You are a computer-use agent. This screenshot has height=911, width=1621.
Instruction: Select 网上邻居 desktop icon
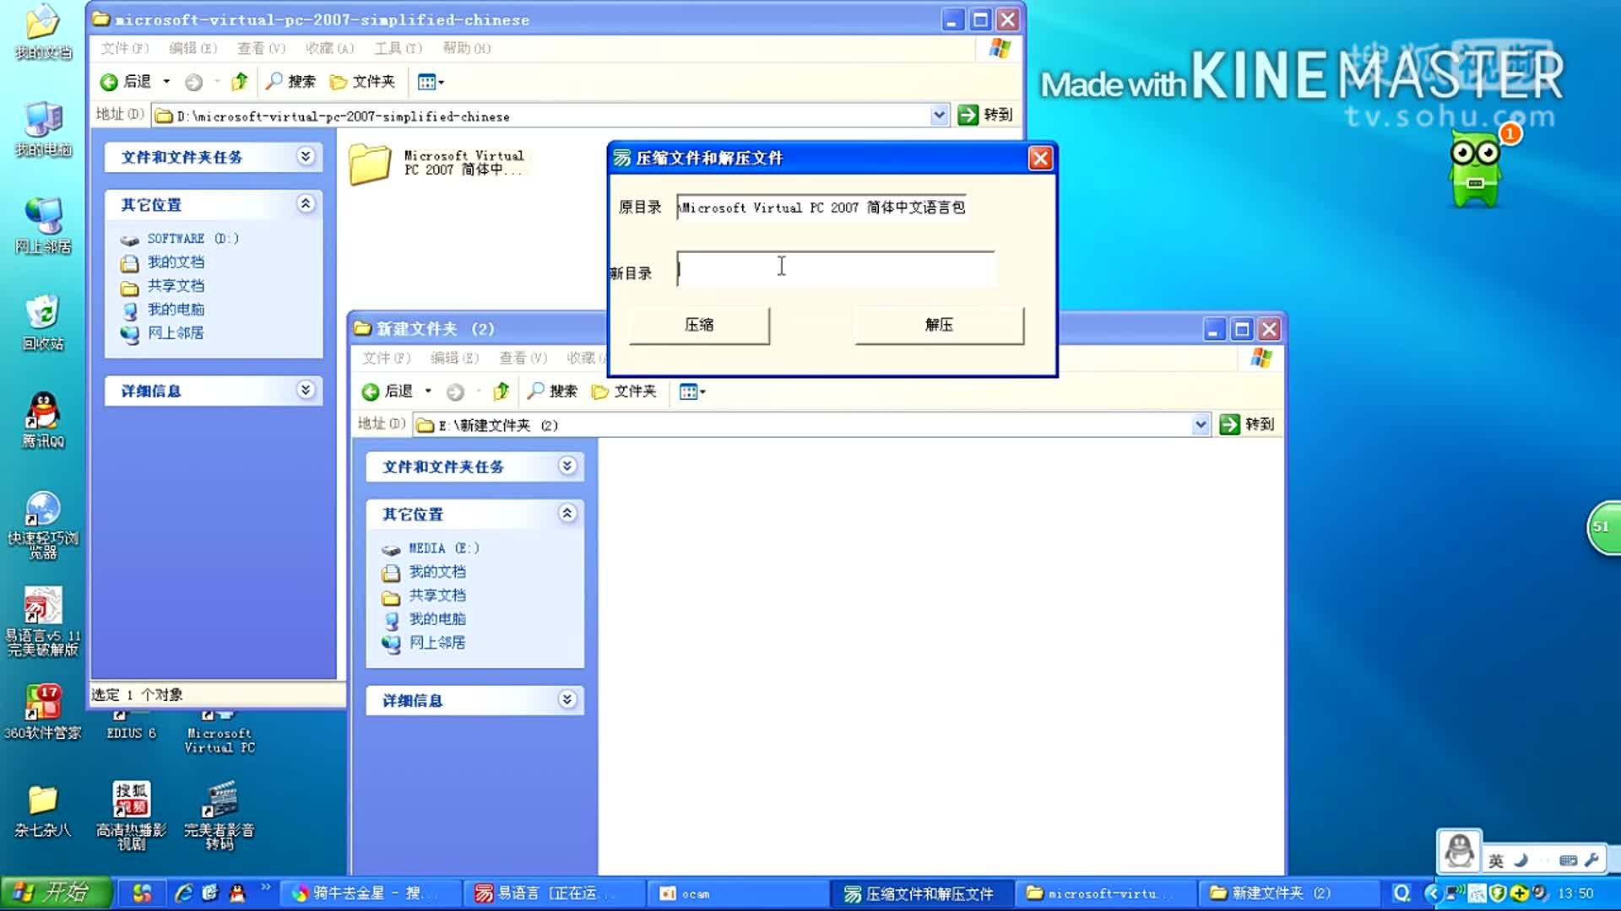pyautogui.click(x=43, y=226)
